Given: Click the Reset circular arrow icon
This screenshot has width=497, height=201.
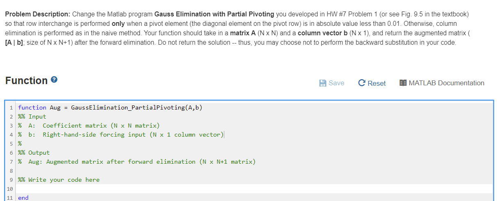Looking at the screenshot, I should click(362, 83).
